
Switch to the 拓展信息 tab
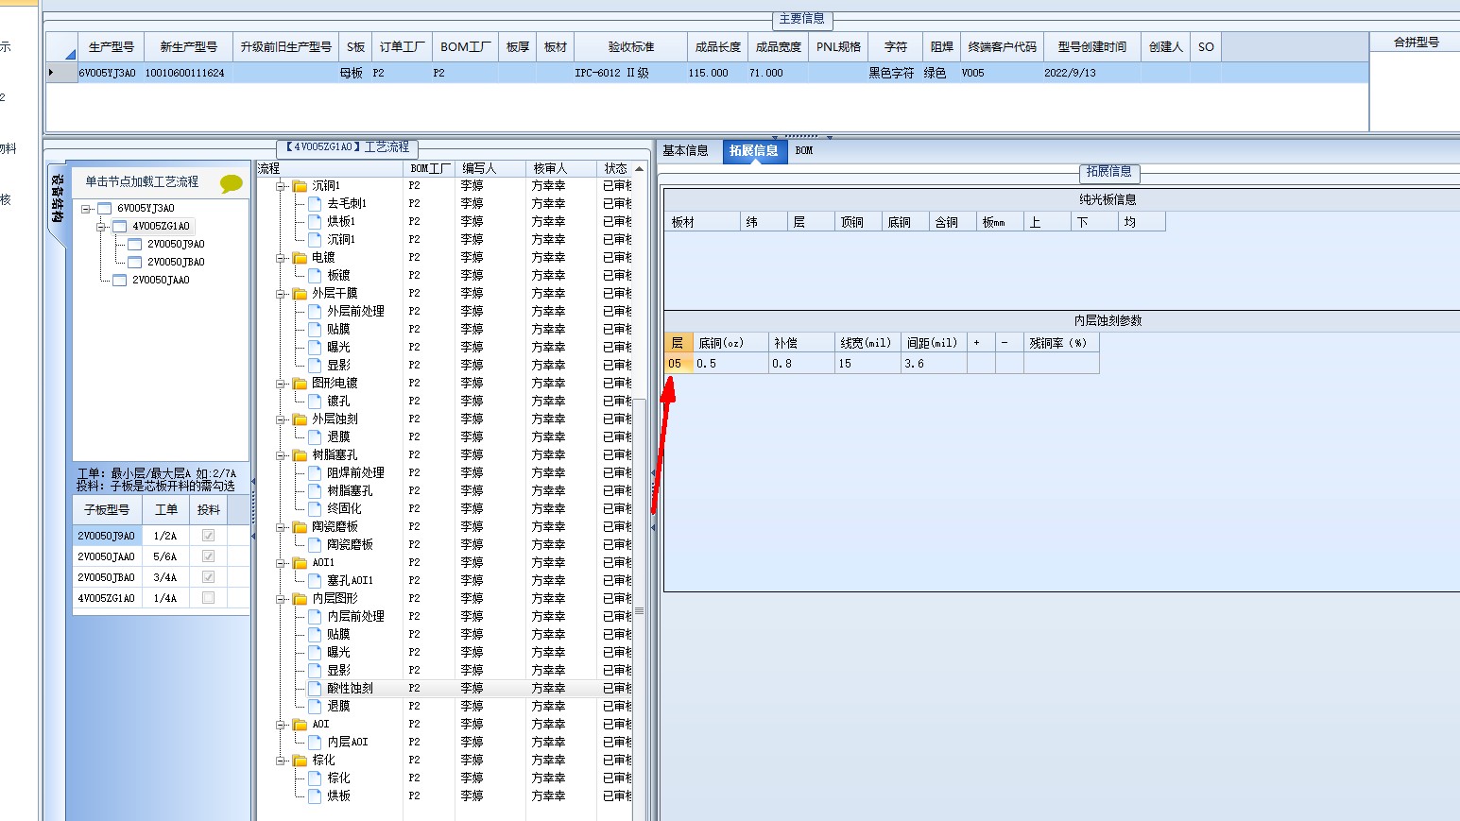(754, 151)
